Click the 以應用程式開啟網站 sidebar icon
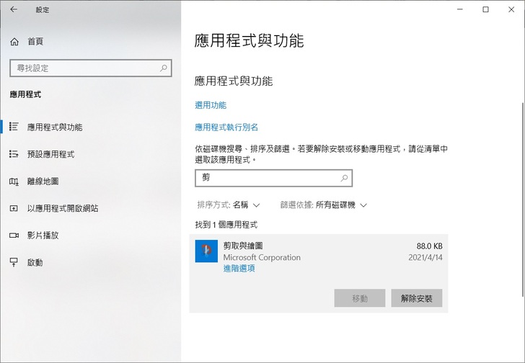This screenshot has width=525, height=363. (x=14, y=208)
